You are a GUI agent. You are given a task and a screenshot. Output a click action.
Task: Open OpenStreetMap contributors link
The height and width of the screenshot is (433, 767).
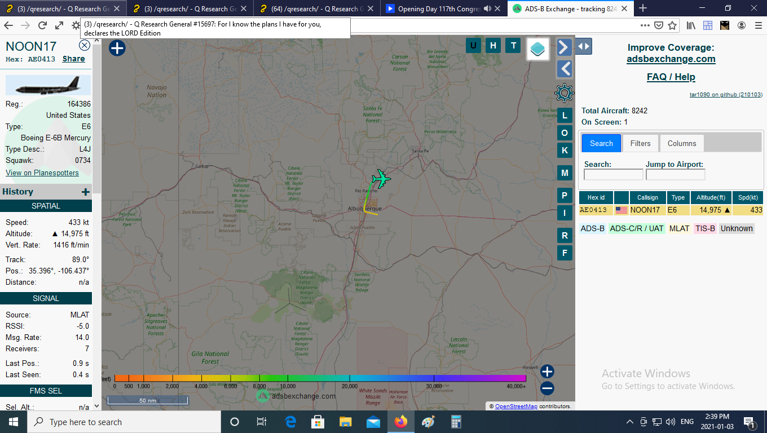pos(515,406)
